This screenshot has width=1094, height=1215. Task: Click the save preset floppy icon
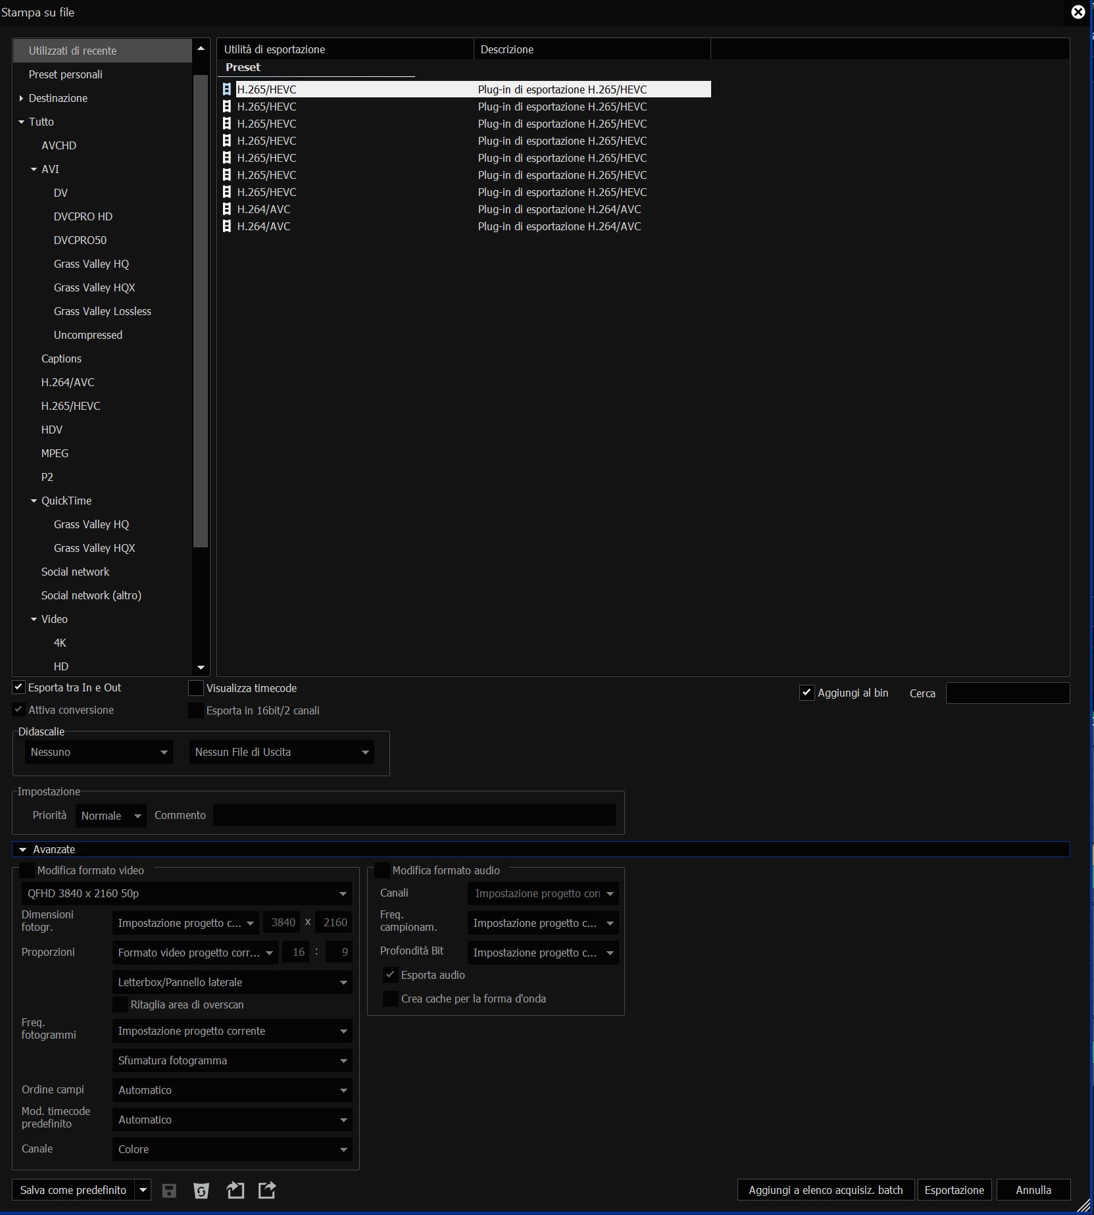169,1190
